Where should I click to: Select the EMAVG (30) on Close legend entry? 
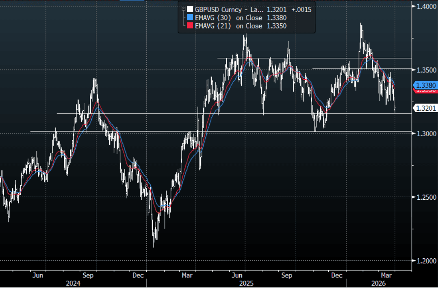tap(228, 17)
